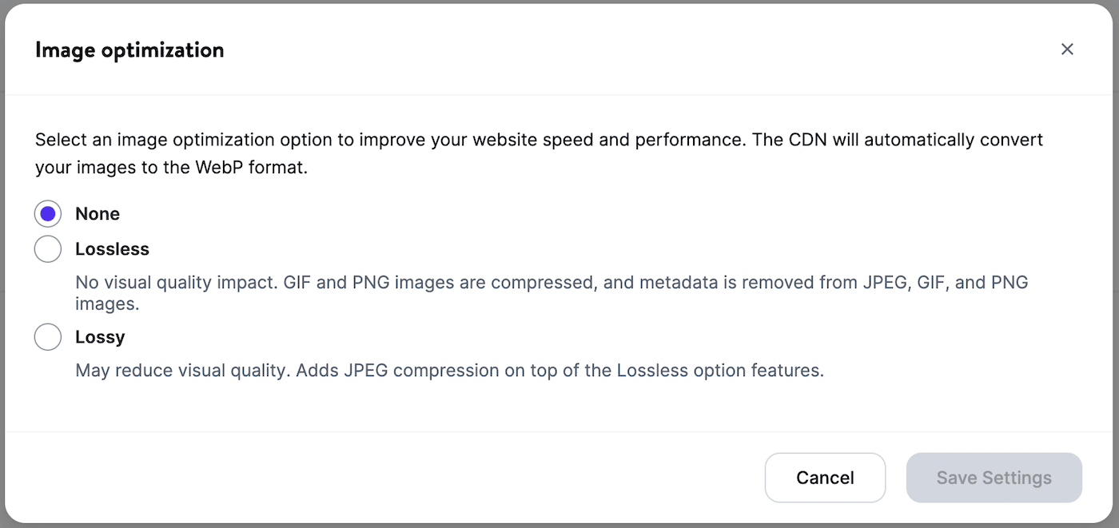Click the word 'images.' ending the Lossless description
Screen dimensions: 1119x528
(107, 304)
